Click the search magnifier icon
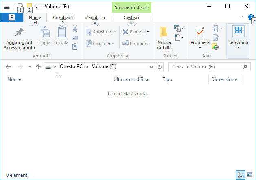The width and height of the screenshot is (256, 180). 245,67
